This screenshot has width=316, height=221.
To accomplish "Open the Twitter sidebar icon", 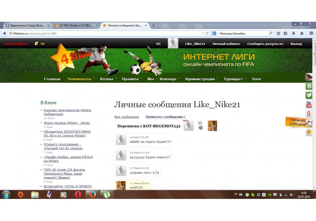I will (x=309, y=95).
